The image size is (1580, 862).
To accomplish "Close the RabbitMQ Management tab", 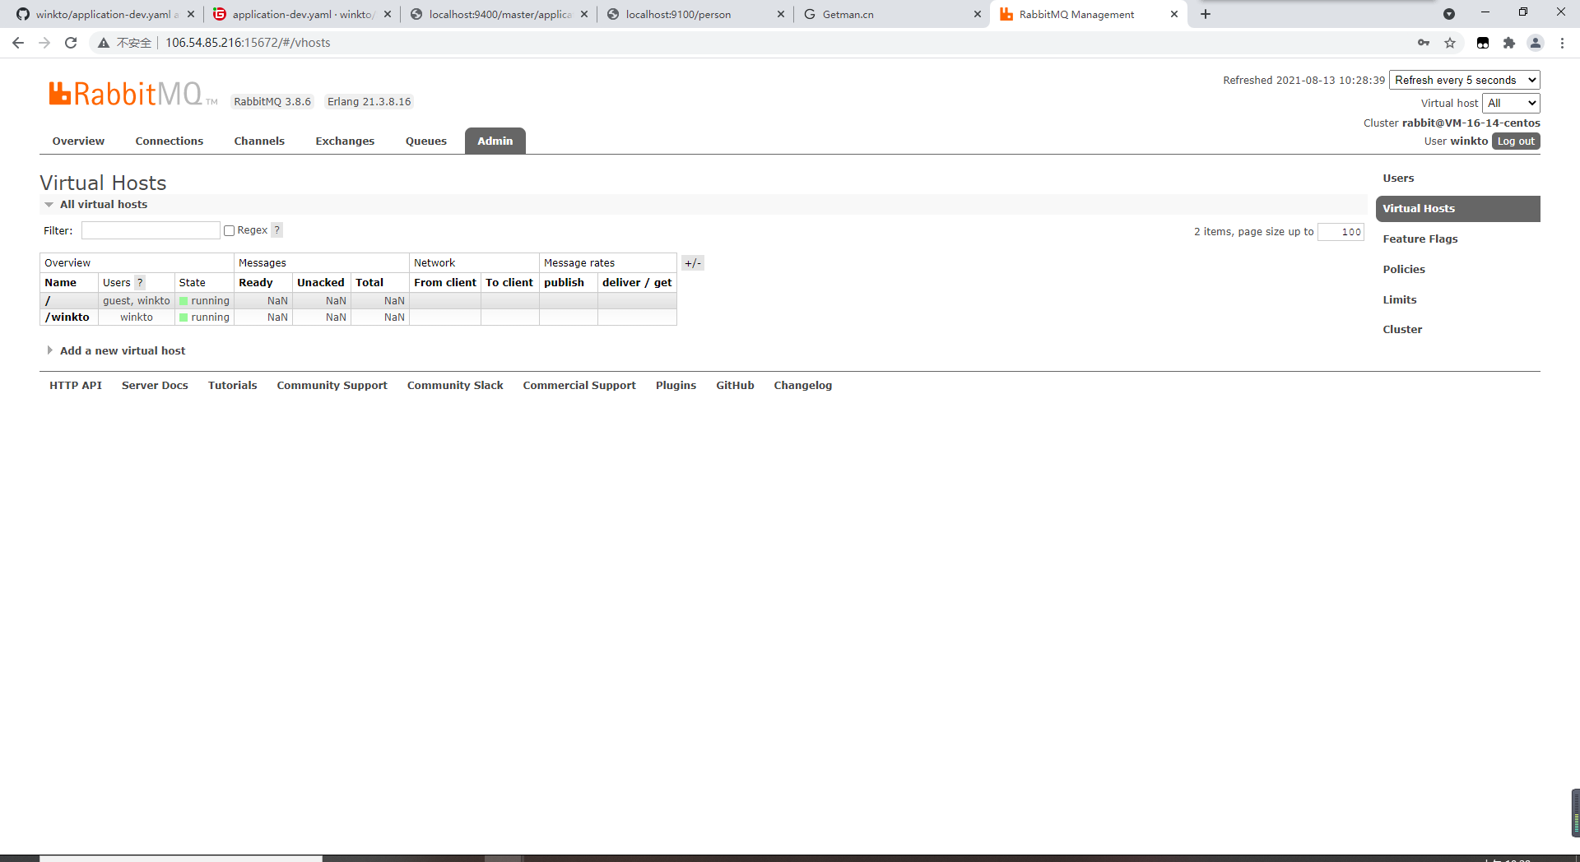I will (x=1174, y=14).
